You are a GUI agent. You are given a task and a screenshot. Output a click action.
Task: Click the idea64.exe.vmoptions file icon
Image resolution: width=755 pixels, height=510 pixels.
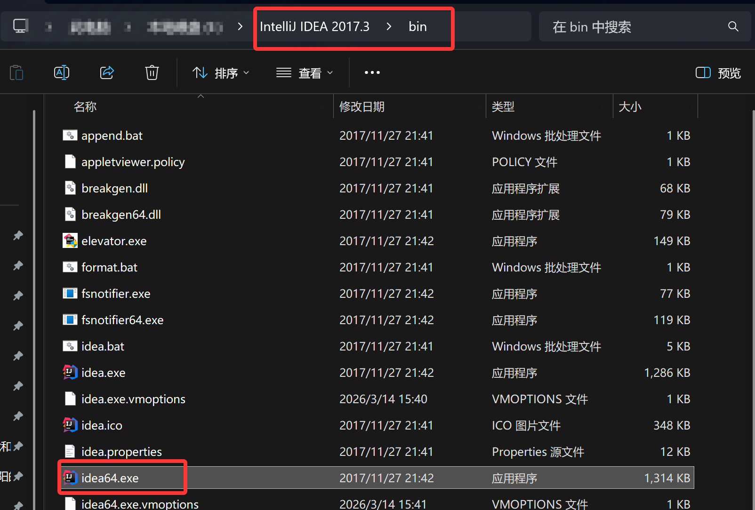[70, 503]
